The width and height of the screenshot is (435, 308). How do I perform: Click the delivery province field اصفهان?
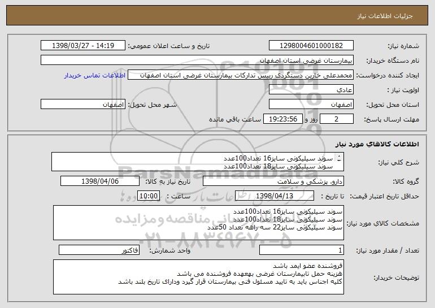tap(311, 104)
